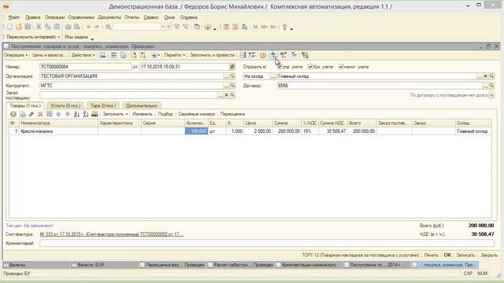504x283 pixels.
Task: Click the M+ memory button
Action: [265, 27]
